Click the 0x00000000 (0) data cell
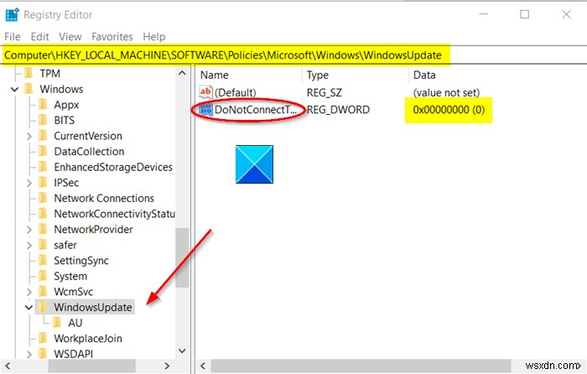Viewport: 587px width, 374px height. point(449,110)
